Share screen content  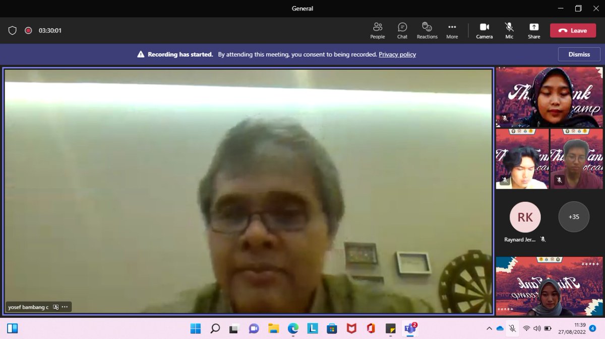534,31
